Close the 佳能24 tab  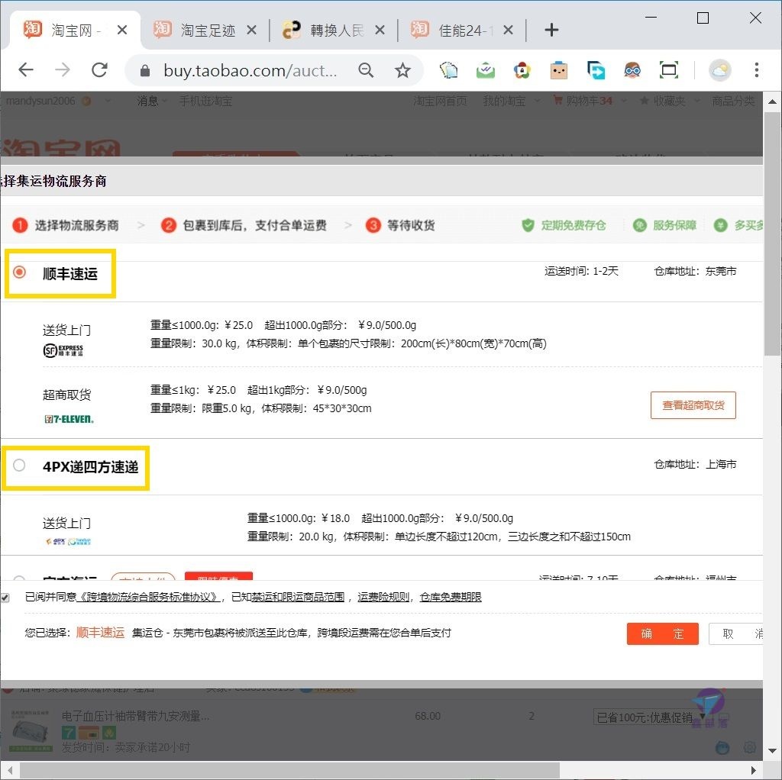(x=508, y=30)
